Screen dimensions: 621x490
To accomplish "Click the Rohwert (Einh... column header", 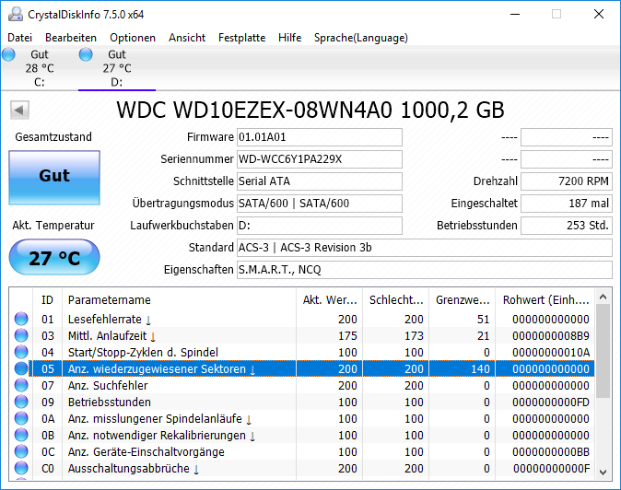I will (545, 299).
